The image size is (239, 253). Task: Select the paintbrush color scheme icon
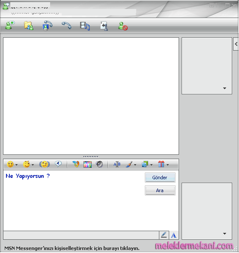[129, 164]
